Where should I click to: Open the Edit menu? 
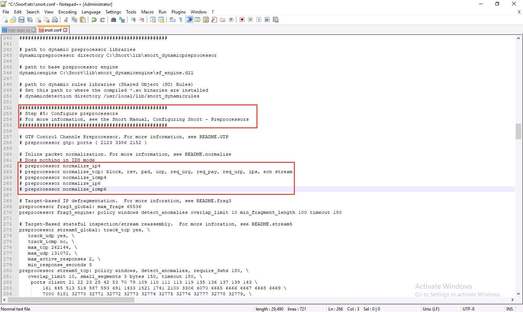(x=18, y=12)
